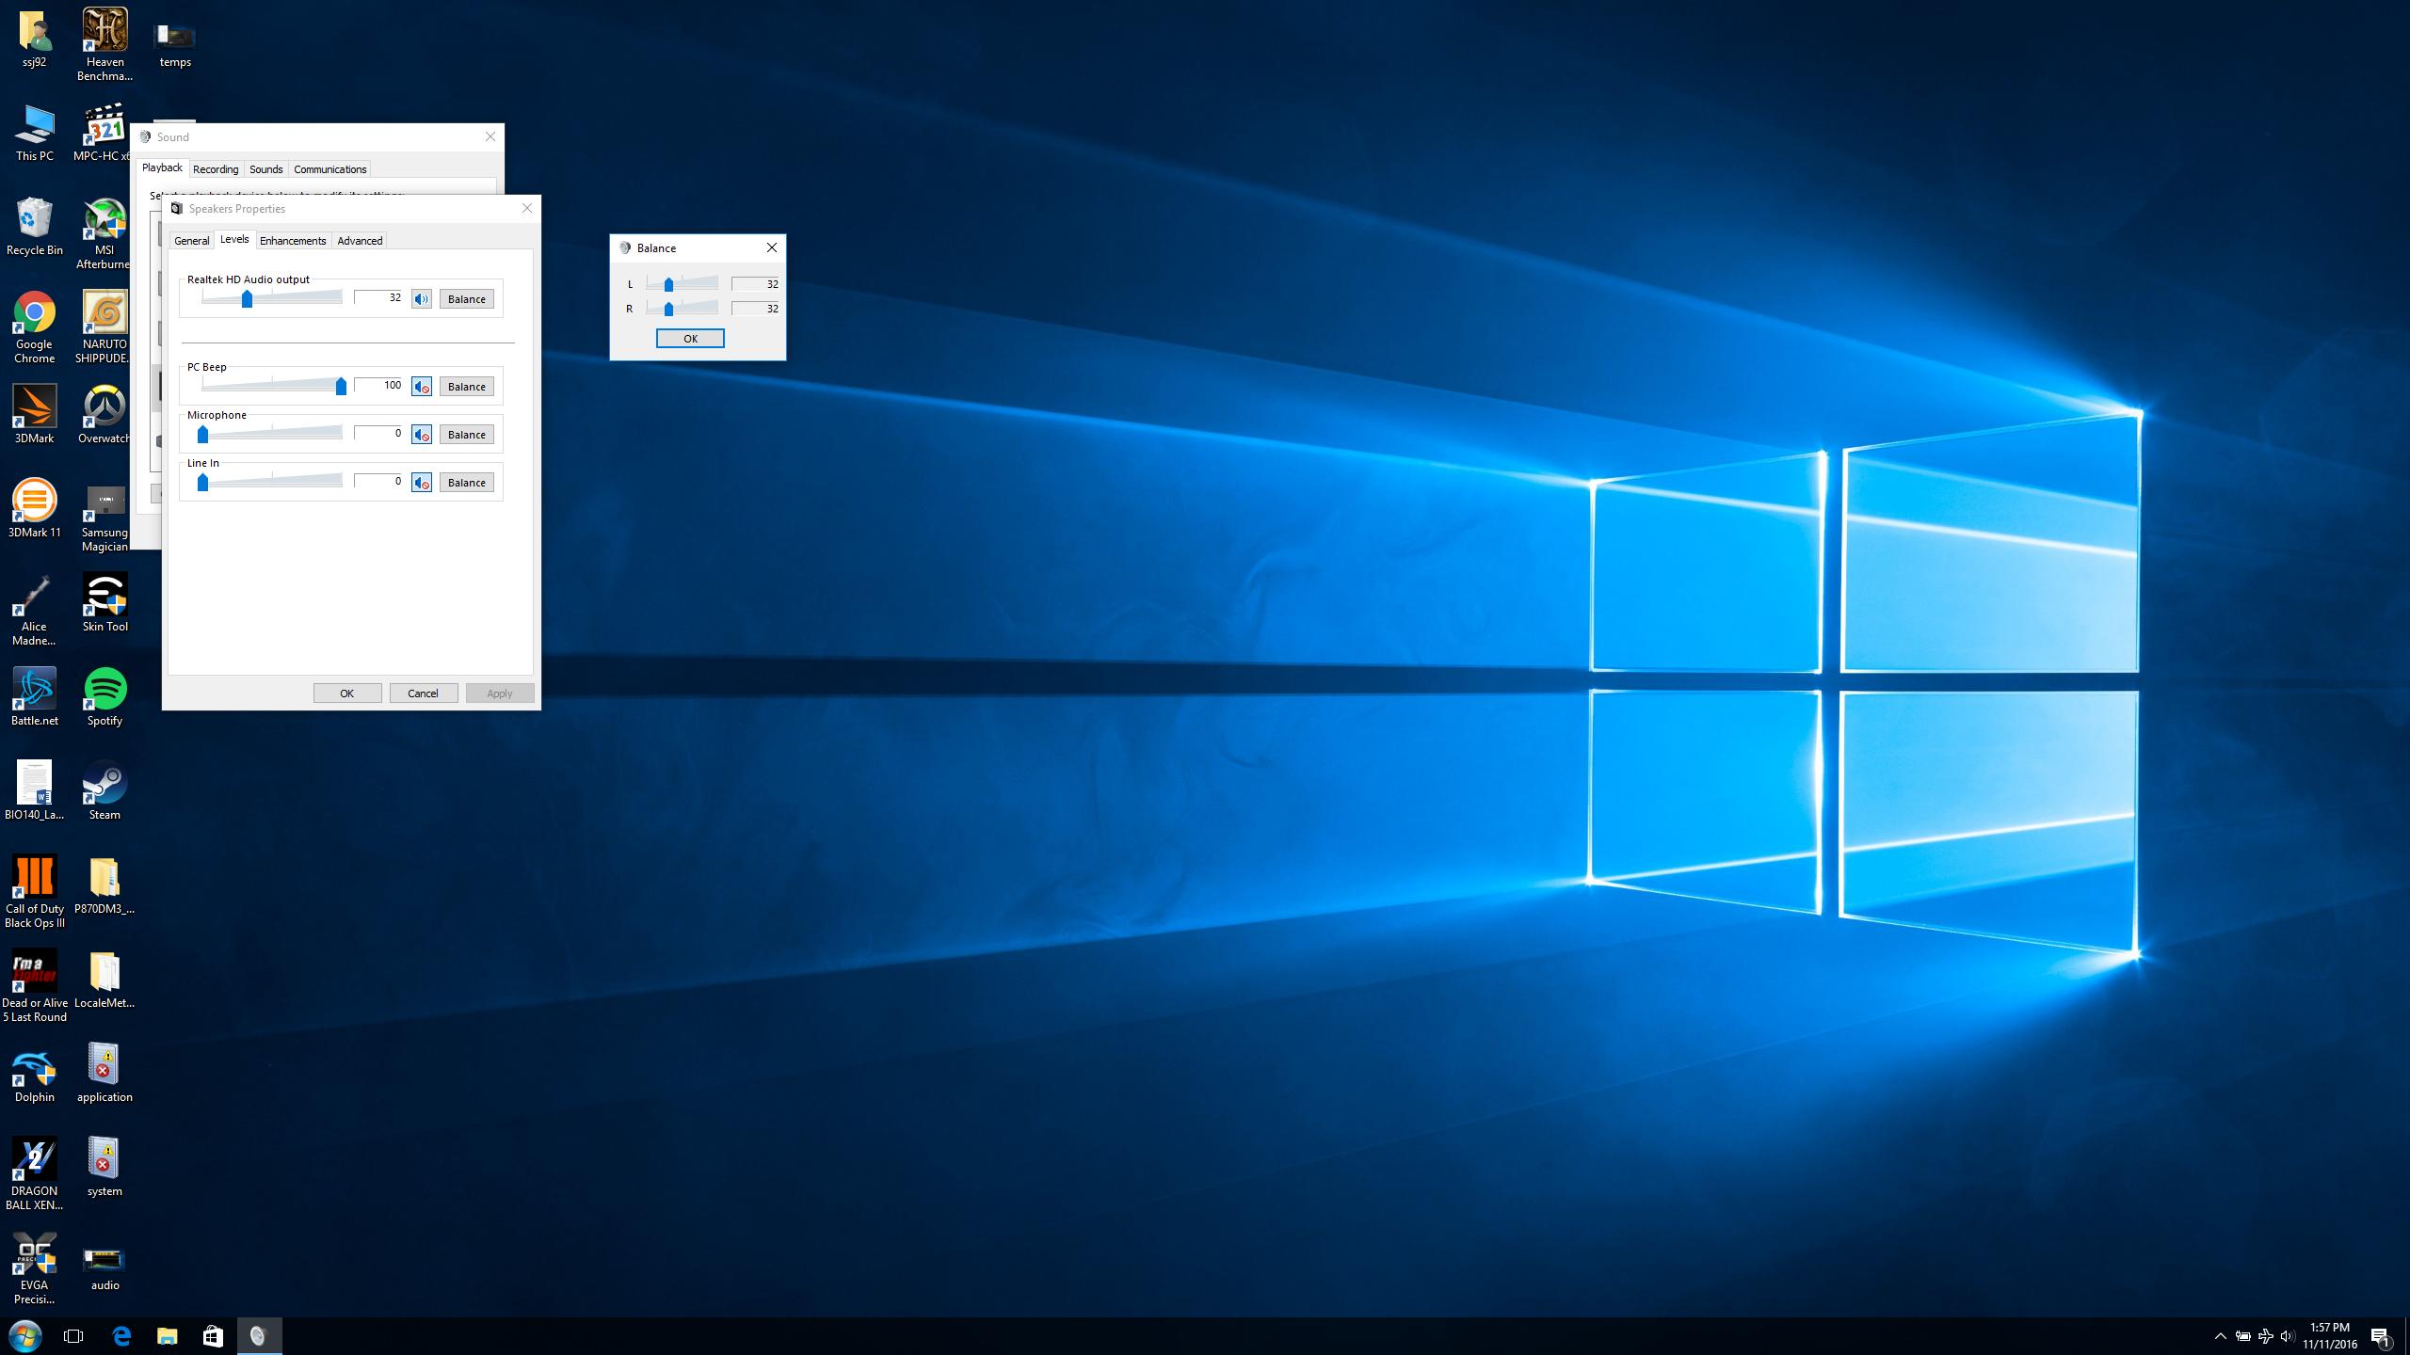Image resolution: width=2410 pixels, height=1355 pixels.
Task: Open the Advanced tab
Action: click(x=360, y=241)
